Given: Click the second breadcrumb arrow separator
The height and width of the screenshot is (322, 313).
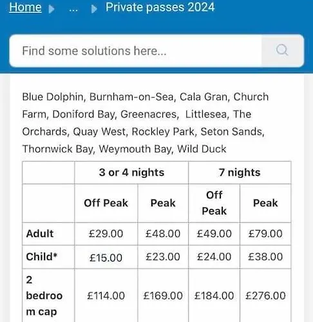Looking at the screenshot, I should [x=94, y=9].
